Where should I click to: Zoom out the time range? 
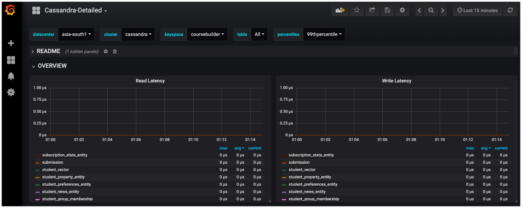[431, 11]
